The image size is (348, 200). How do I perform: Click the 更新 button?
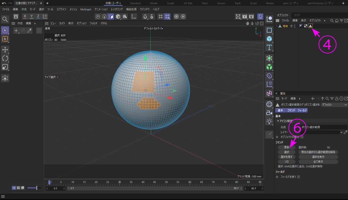287,147
